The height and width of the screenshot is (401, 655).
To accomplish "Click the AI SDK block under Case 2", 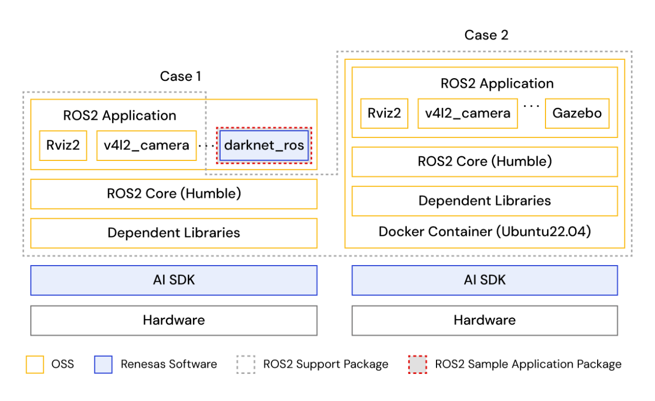I will (484, 280).
